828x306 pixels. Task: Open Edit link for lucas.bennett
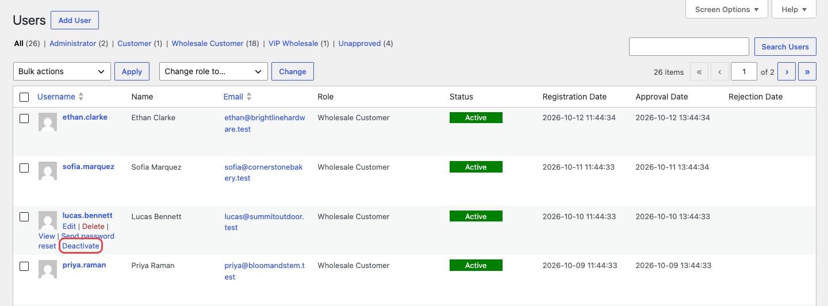[69, 226]
